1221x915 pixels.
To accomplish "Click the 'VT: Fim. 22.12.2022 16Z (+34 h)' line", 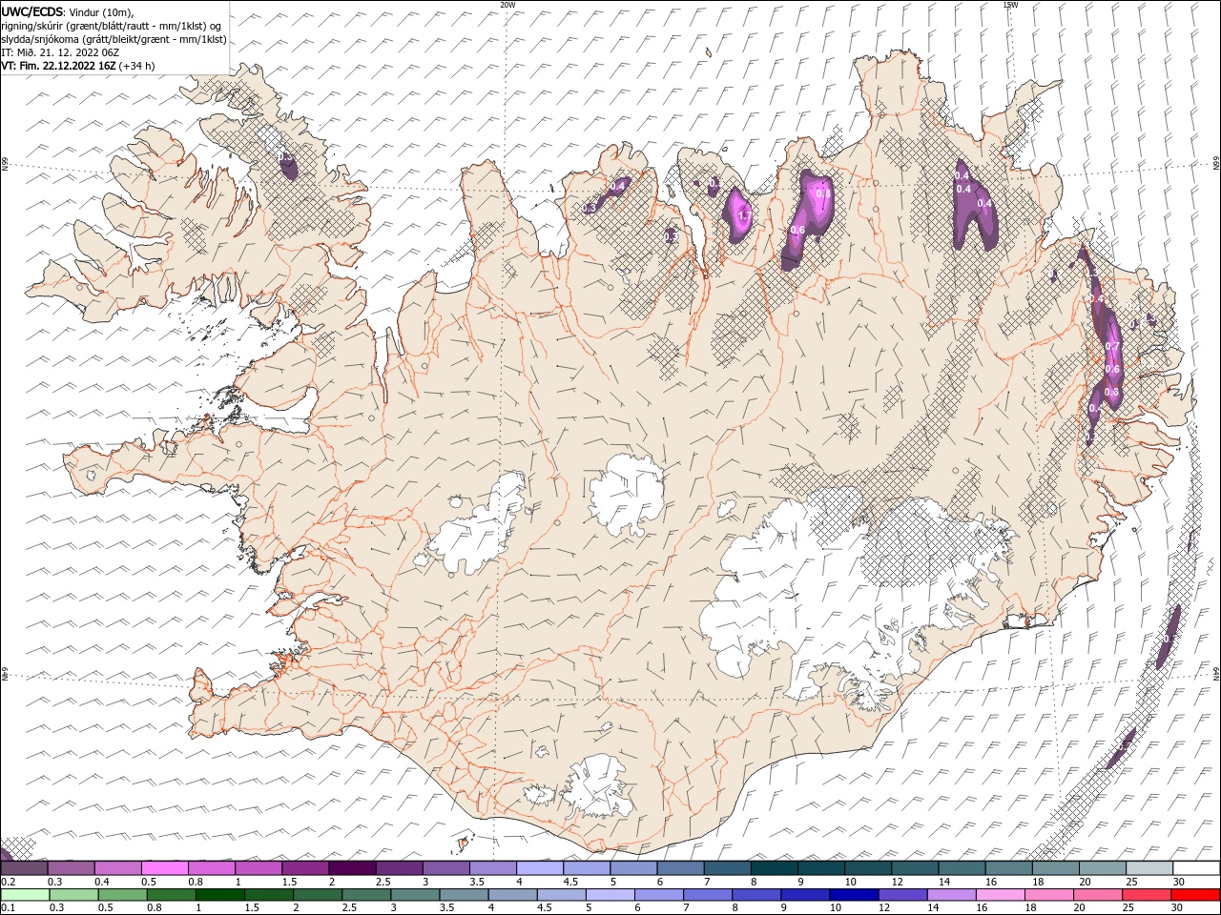I will (x=77, y=66).
